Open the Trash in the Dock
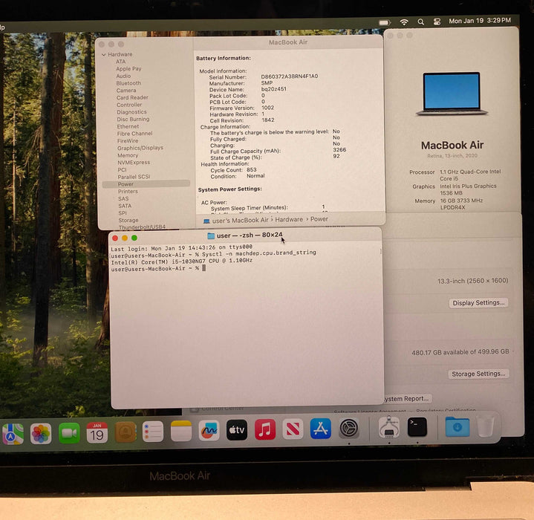The image size is (534, 520). click(x=485, y=426)
